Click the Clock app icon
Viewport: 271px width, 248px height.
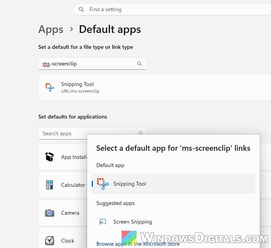coord(50,241)
